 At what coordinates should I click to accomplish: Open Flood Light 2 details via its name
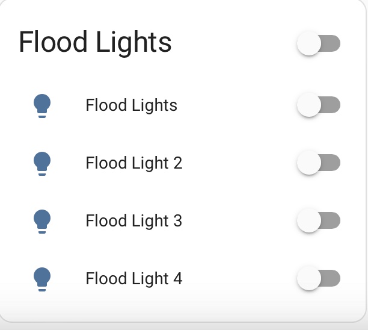coord(133,163)
